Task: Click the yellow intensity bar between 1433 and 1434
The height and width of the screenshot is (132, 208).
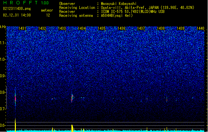Action: pyautogui.click(x=72, y=128)
